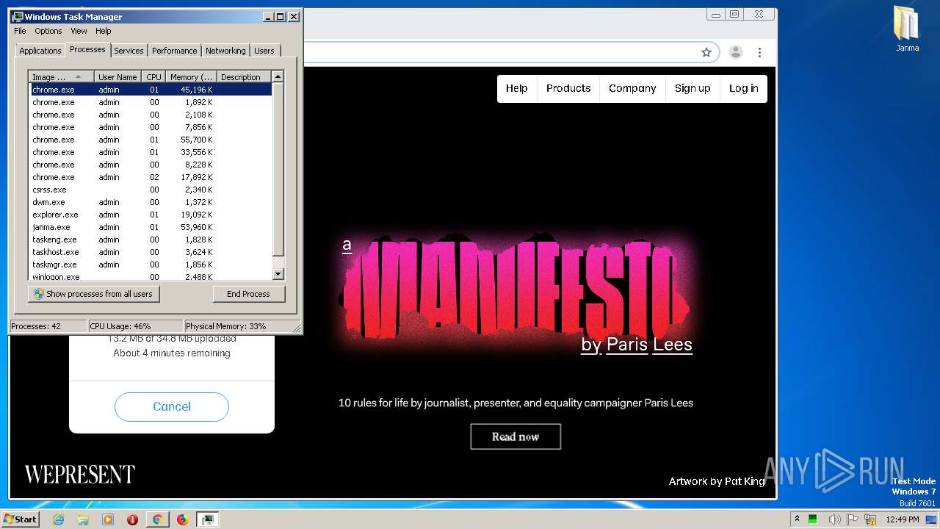Open the Opera browser taskbar icon
This screenshot has height=529, width=940.
(133, 519)
